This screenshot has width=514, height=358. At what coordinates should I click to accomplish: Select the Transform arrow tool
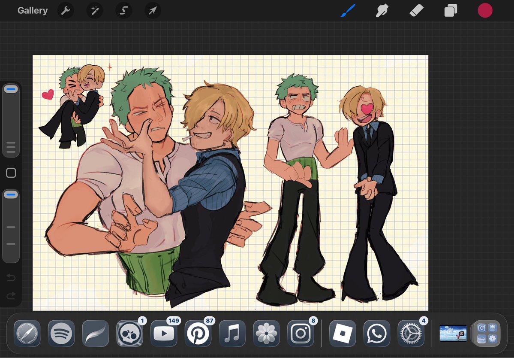153,10
